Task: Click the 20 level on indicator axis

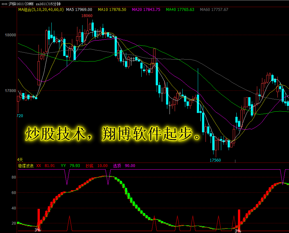Action: tap(14, 223)
